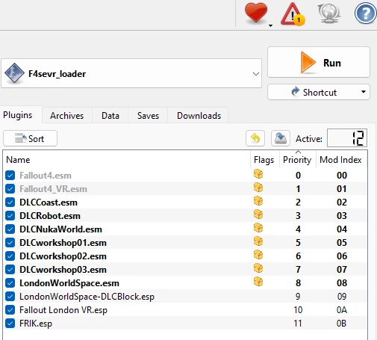
Task: Click the yellow restore backup arrow icon
Action: tap(255, 138)
